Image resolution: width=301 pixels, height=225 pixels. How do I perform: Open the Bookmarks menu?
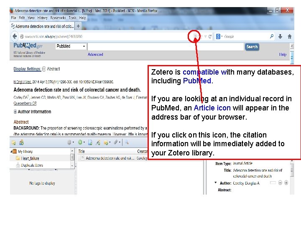tap(58, 18)
